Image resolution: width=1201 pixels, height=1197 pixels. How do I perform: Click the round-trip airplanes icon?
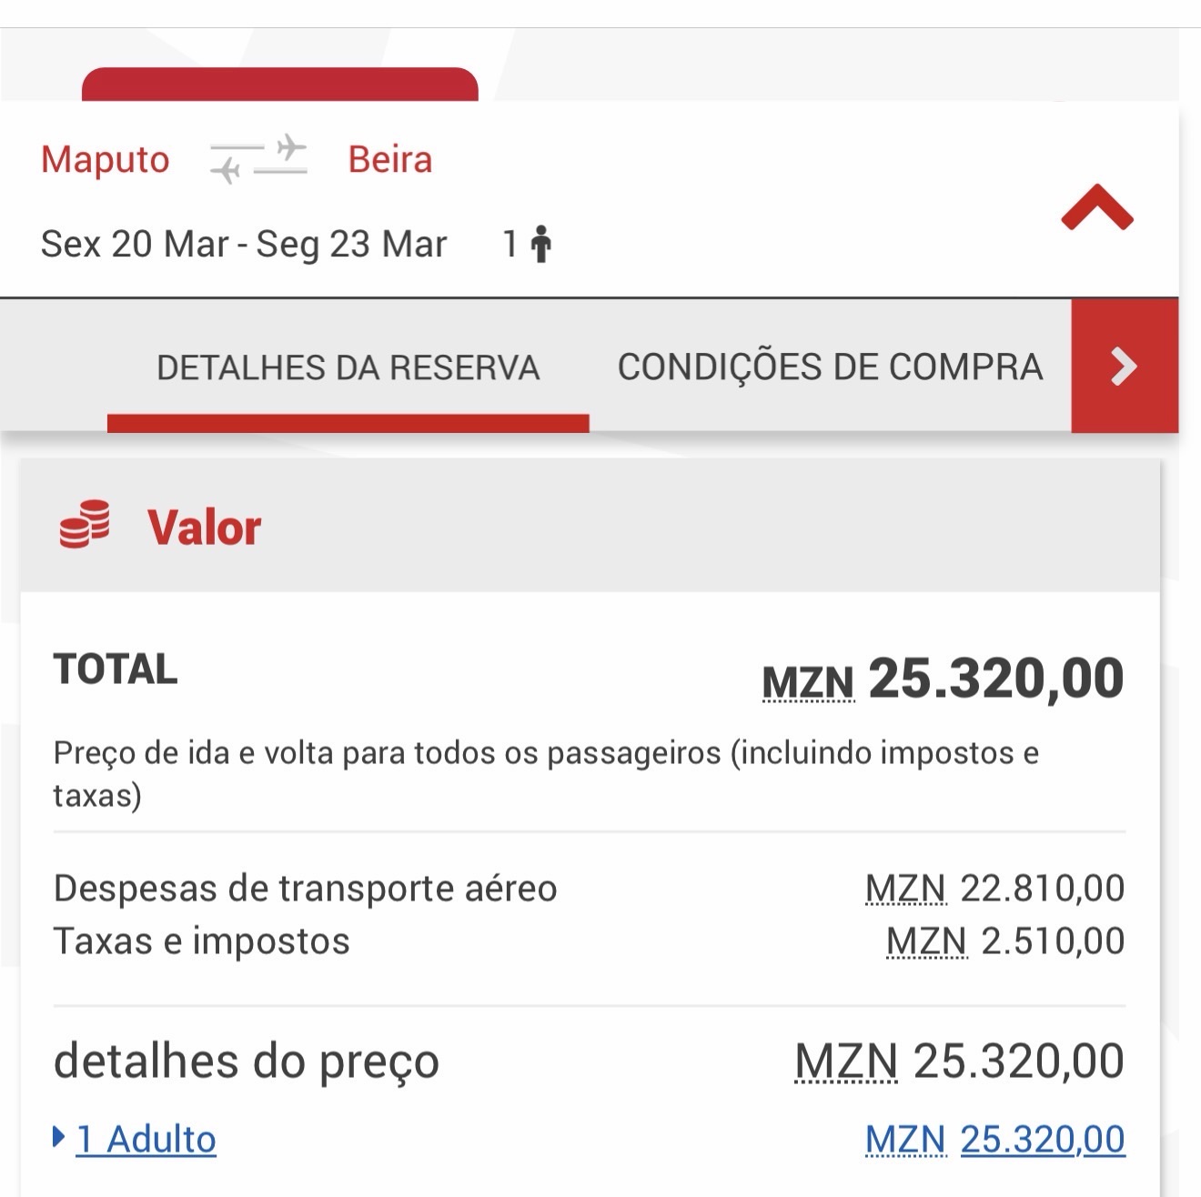point(258,159)
